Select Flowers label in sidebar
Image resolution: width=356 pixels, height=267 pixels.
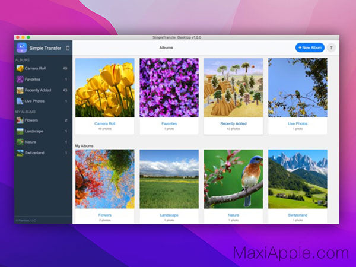coord(31,120)
